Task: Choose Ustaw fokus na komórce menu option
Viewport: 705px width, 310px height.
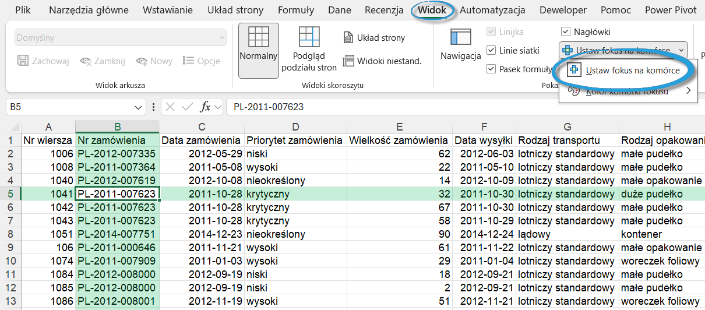Action: coord(632,70)
